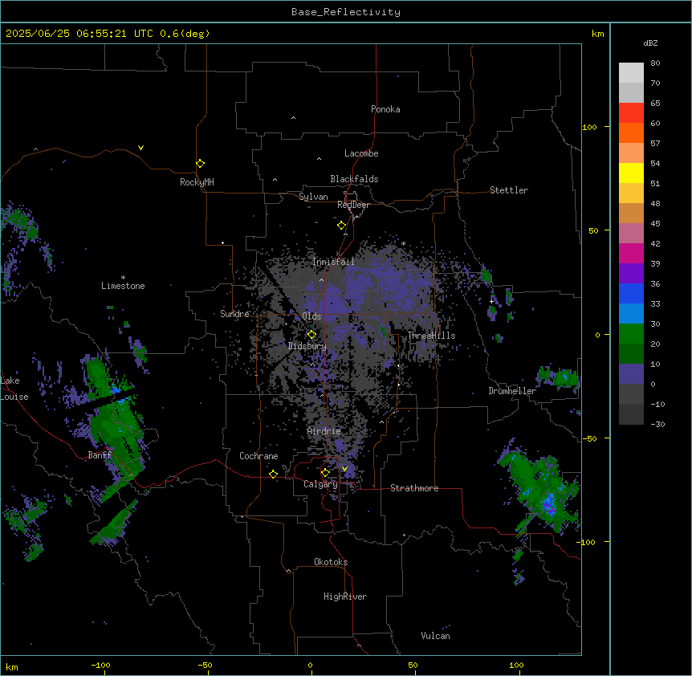
Task: Click the yellow diamond marker above RockyMH
Action: coord(200,164)
